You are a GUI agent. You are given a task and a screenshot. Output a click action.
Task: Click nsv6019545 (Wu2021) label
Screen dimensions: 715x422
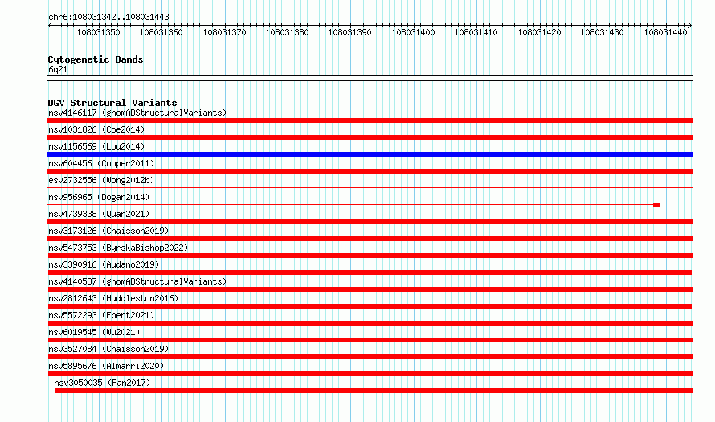click(x=94, y=332)
